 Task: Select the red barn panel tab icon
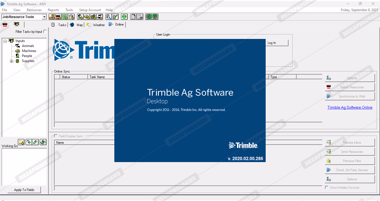(5, 25)
